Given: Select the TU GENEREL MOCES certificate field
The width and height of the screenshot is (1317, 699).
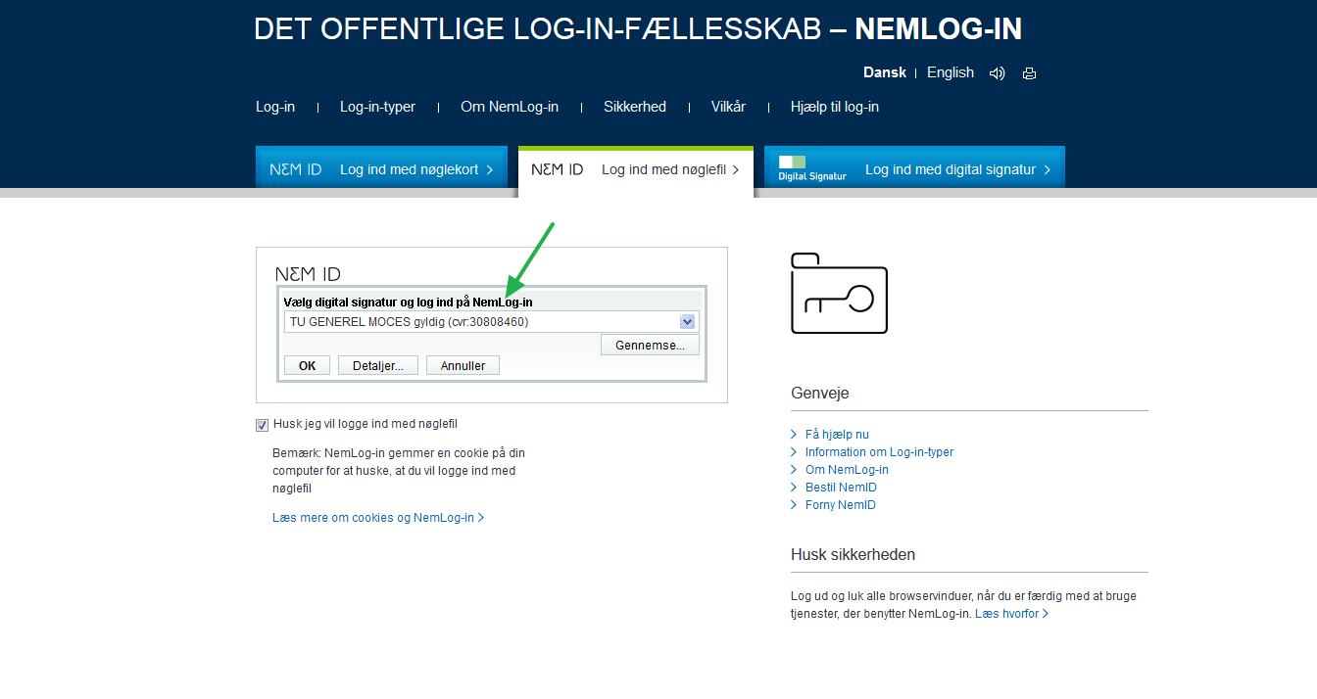Looking at the screenshot, I should (491, 321).
